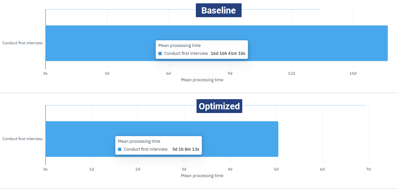Click the blue swatch in the Baseline tooltip

click(160, 54)
